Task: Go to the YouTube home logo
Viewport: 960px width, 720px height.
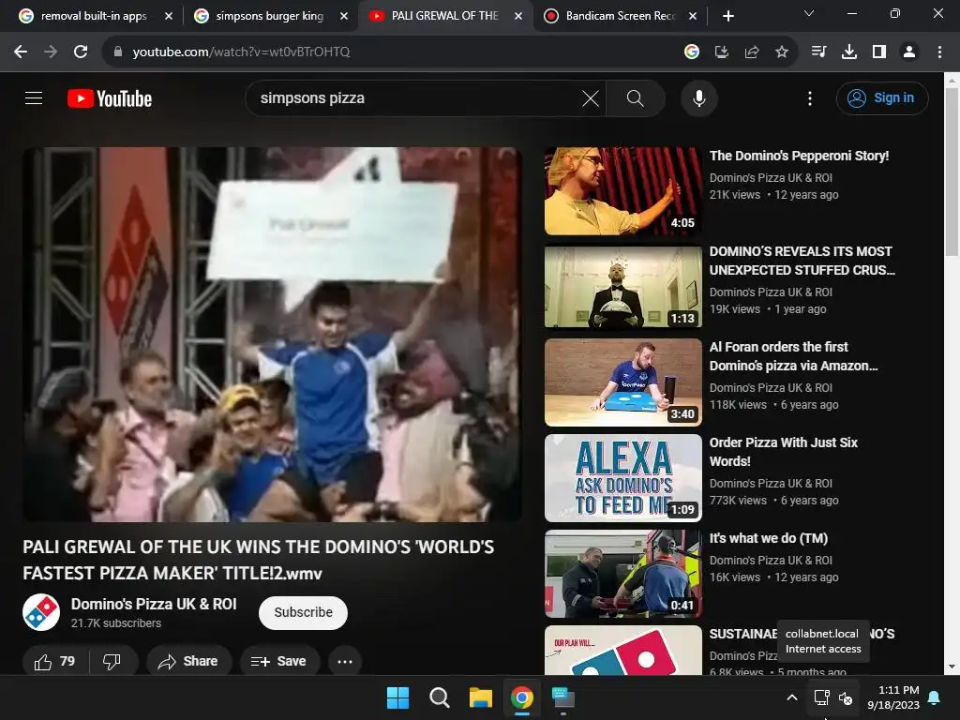Action: tap(110, 98)
